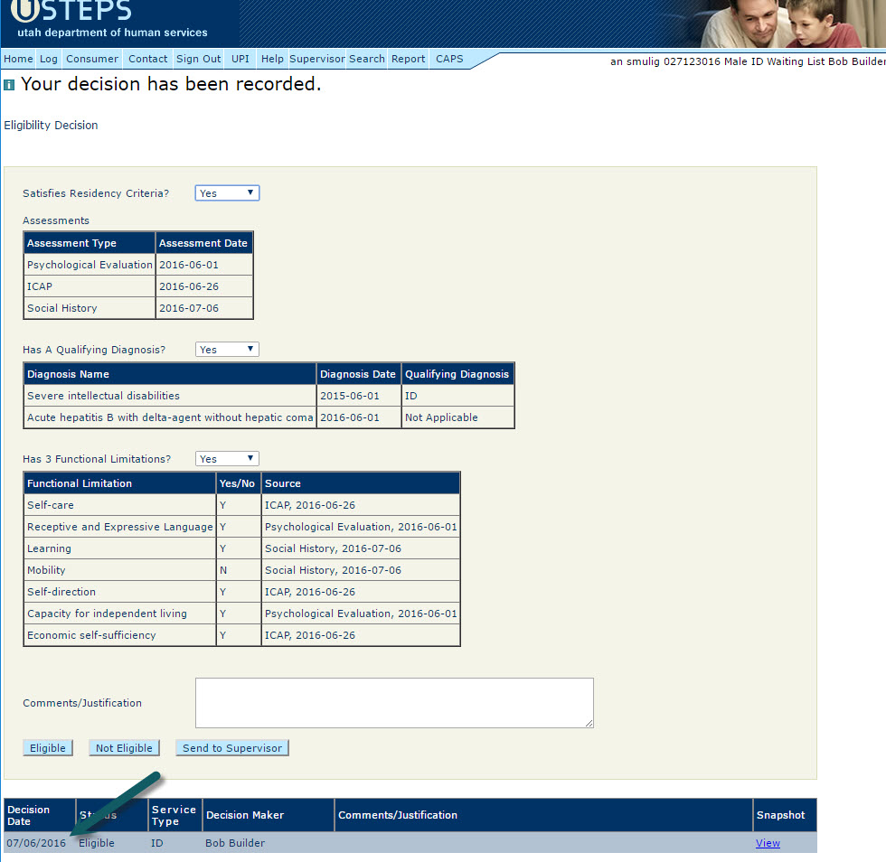Viewport: 886px width, 862px height.
Task: Click the info icon beside decision message
Action: coord(9,86)
